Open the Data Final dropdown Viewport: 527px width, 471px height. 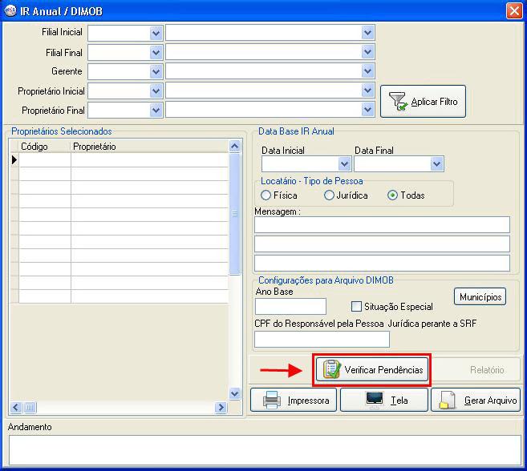click(436, 164)
